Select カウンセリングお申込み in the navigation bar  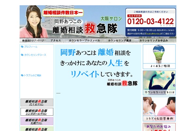pos(154,41)
